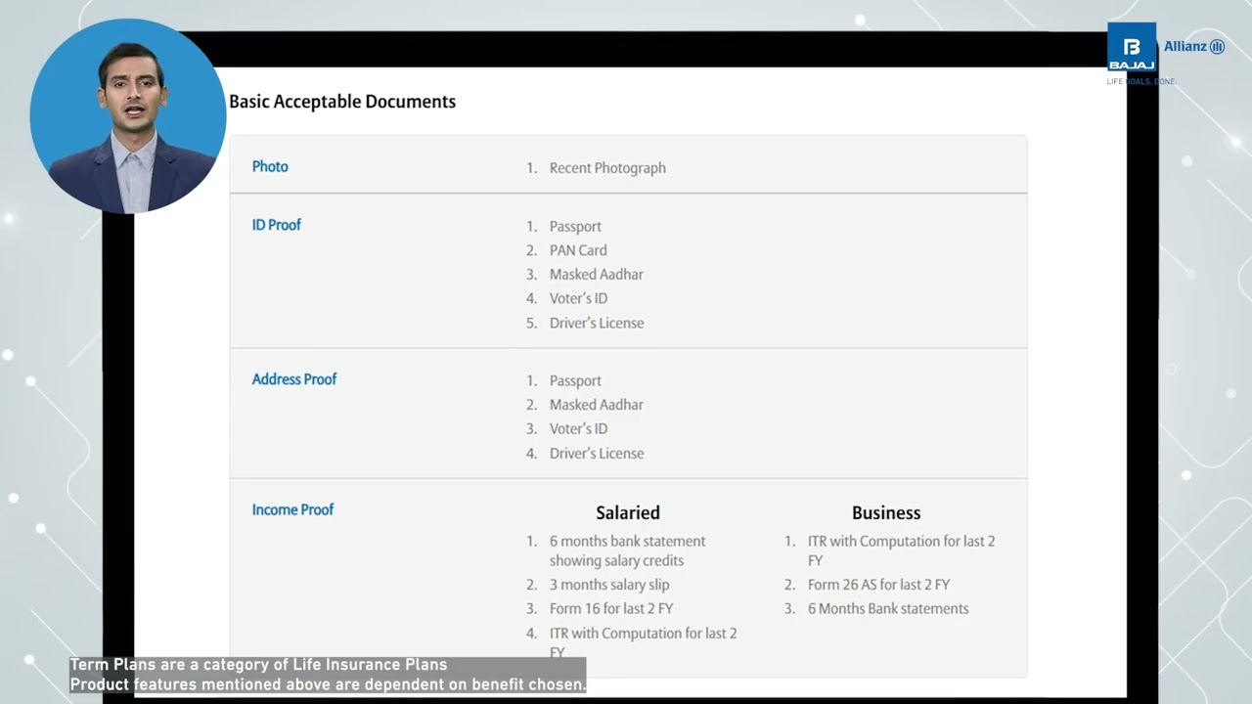Click the 'Term Plans are a category' disclaimer
This screenshot has width=1252, height=704.
tap(258, 665)
